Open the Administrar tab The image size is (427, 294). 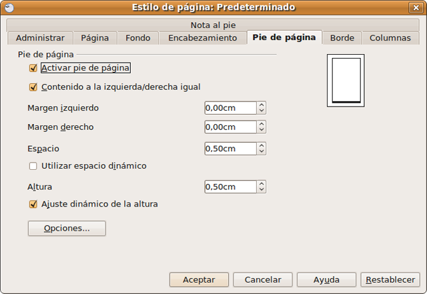[40, 38]
